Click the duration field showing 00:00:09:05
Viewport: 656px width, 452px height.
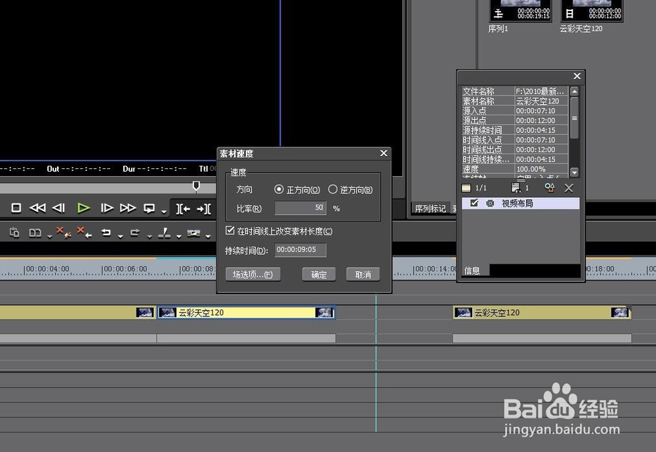[x=300, y=250]
